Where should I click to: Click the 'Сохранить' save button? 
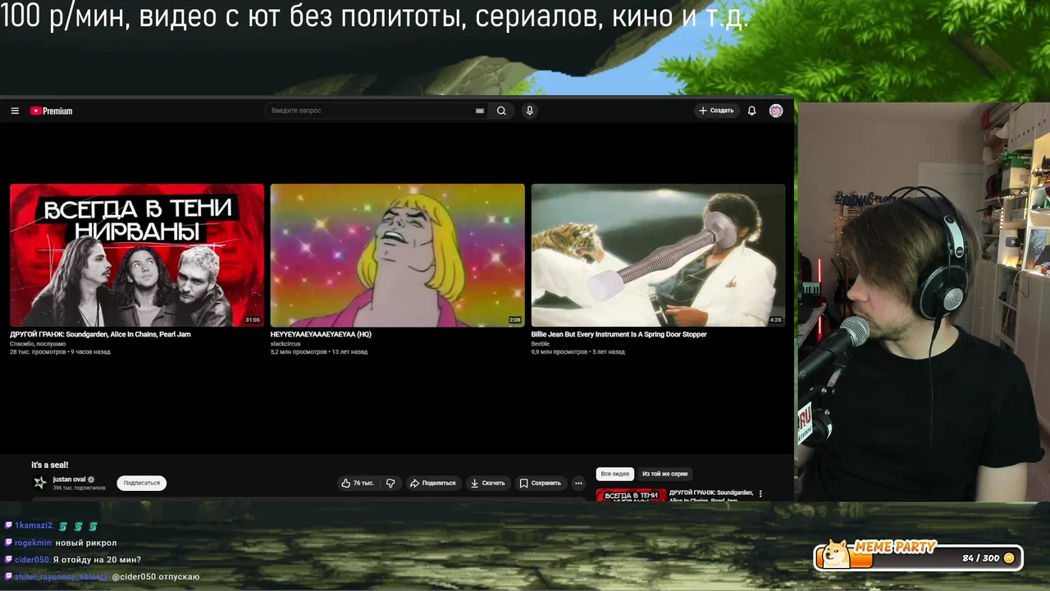click(540, 483)
